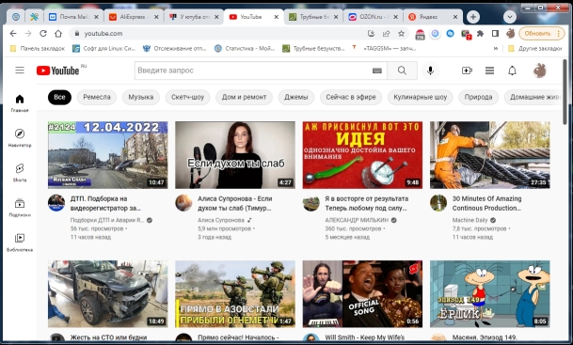This screenshot has width=573, height=345.
Task: Open Панель закладок bookmark folder
Action: tap(38, 48)
